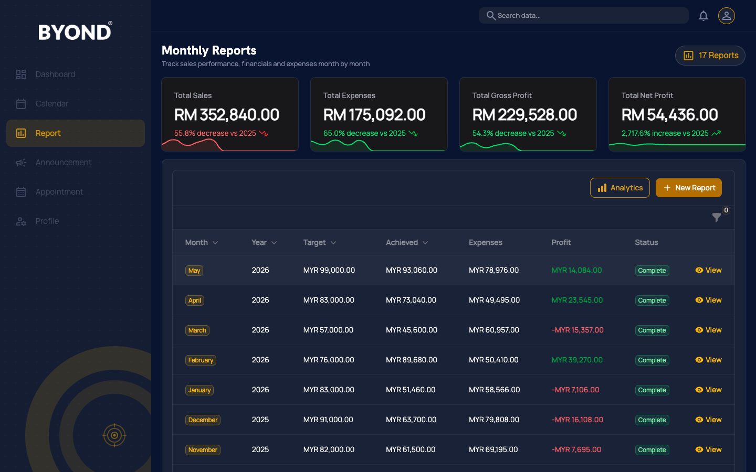This screenshot has height=472, width=756.
Task: Click expenses value MYR 58,566.00
Action: point(495,390)
